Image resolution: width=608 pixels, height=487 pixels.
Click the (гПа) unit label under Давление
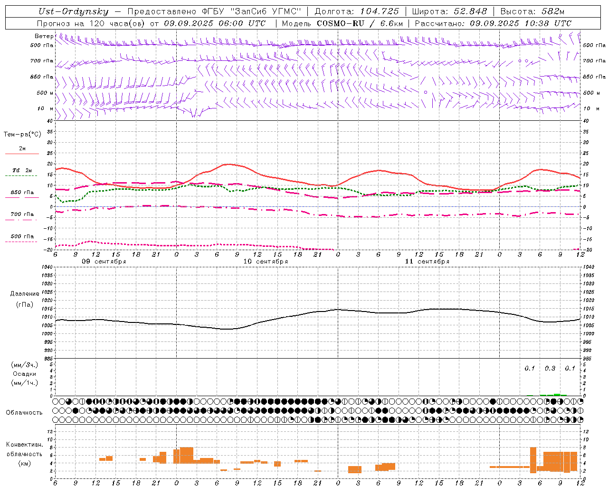point(25,305)
